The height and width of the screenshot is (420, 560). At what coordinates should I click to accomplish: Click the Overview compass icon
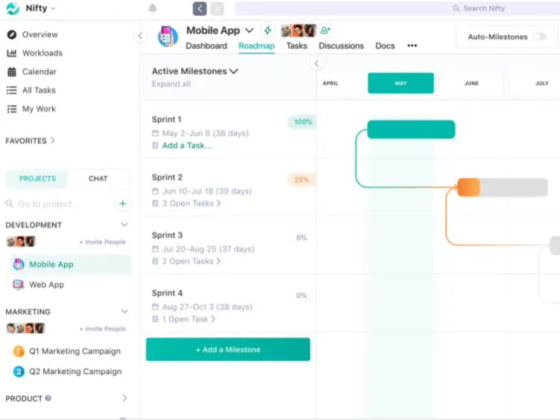coord(12,35)
